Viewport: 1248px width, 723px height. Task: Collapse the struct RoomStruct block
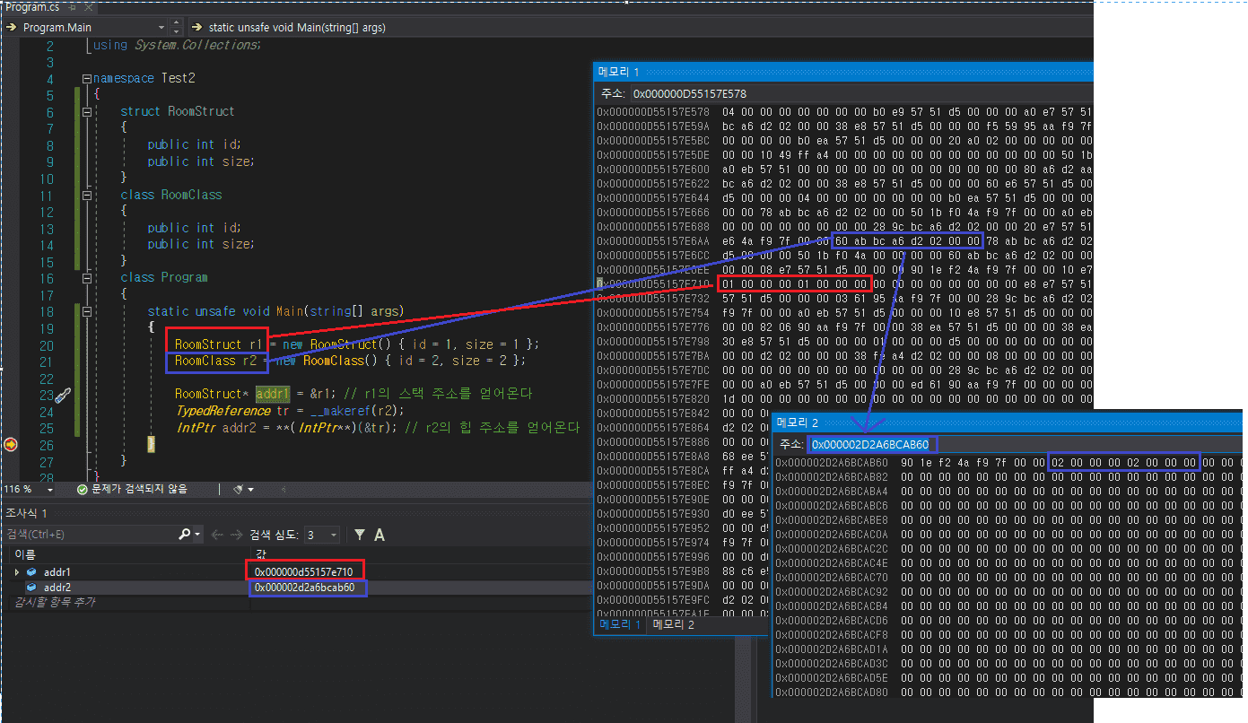[86, 112]
